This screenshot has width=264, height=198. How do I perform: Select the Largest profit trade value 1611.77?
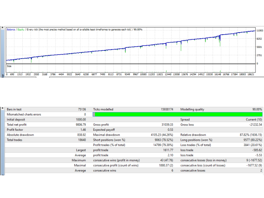(x=168, y=150)
